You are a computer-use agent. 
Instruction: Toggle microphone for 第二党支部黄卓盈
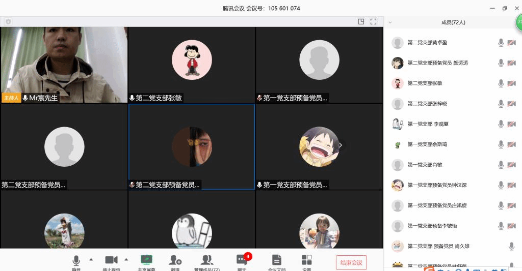(501, 43)
